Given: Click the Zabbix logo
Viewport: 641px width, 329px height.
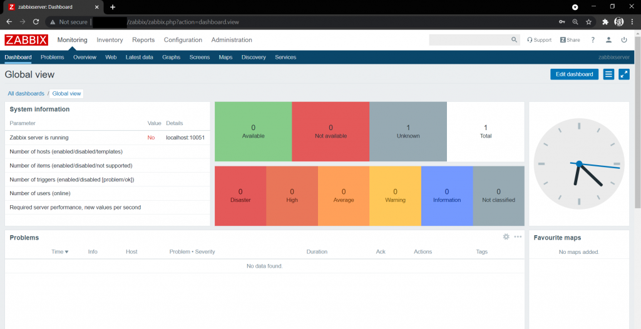Looking at the screenshot, I should 26,40.
